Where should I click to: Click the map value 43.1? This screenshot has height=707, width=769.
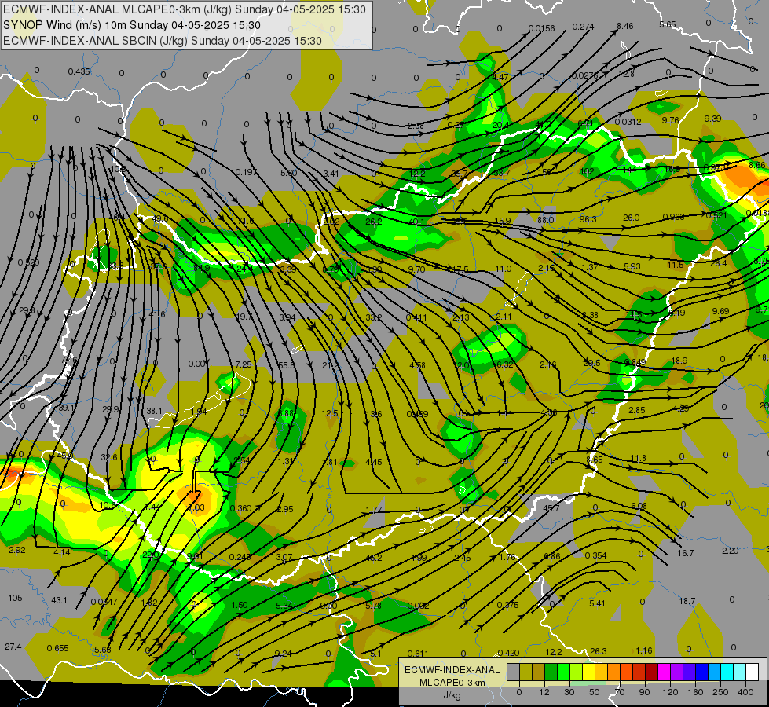tap(59, 600)
